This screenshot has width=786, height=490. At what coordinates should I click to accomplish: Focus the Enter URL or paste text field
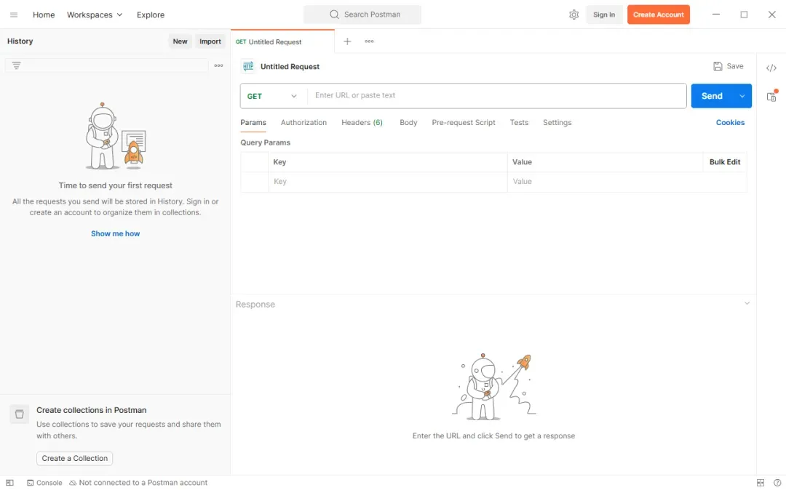coord(497,95)
